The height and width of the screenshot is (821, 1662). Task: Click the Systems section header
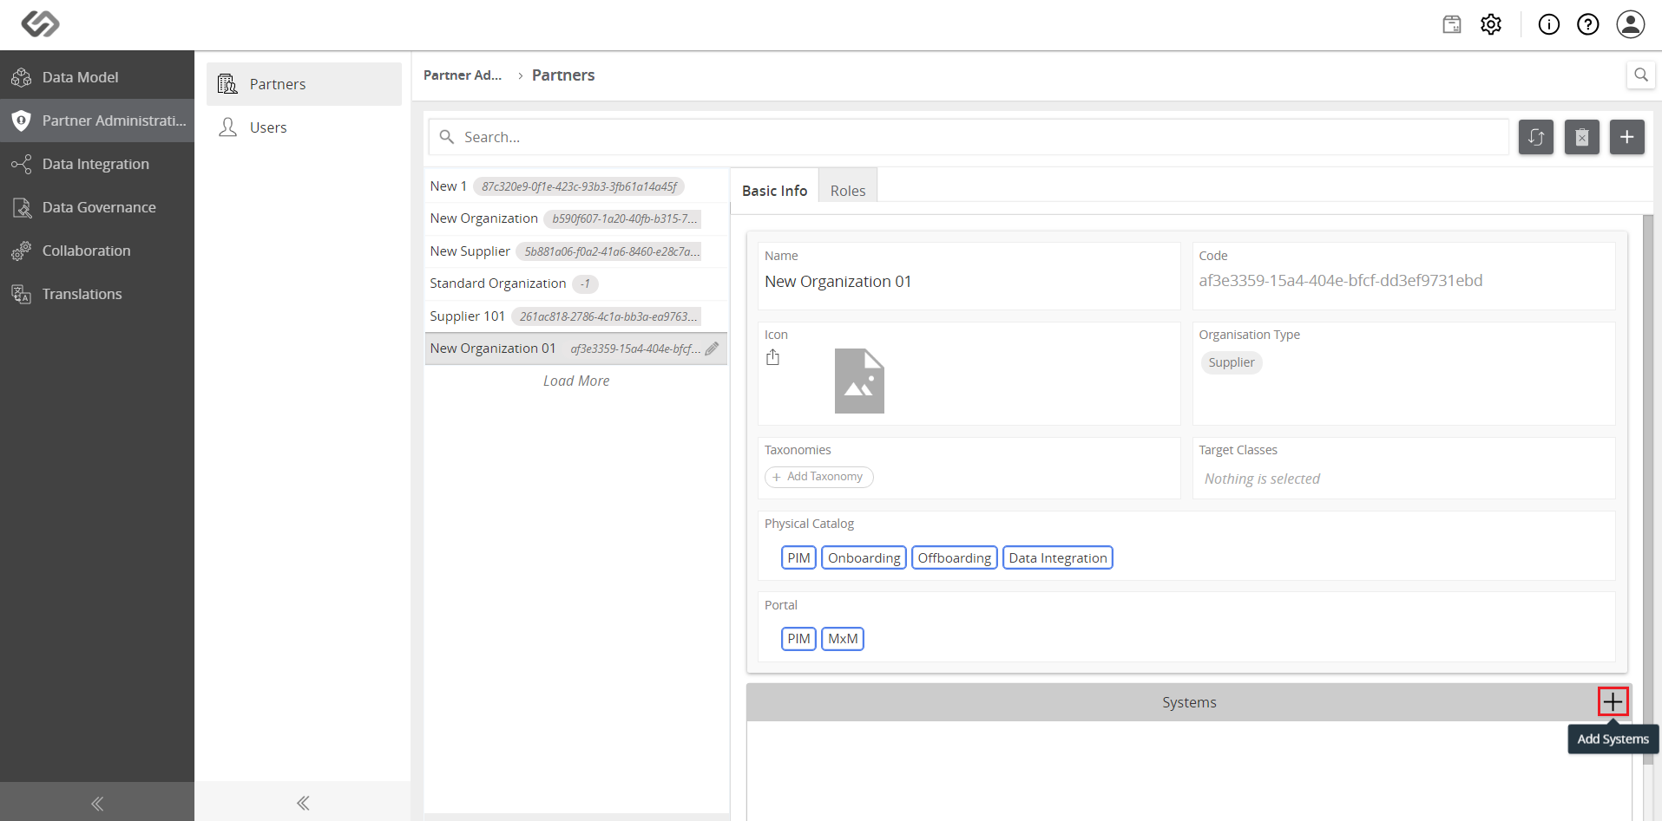point(1189,702)
